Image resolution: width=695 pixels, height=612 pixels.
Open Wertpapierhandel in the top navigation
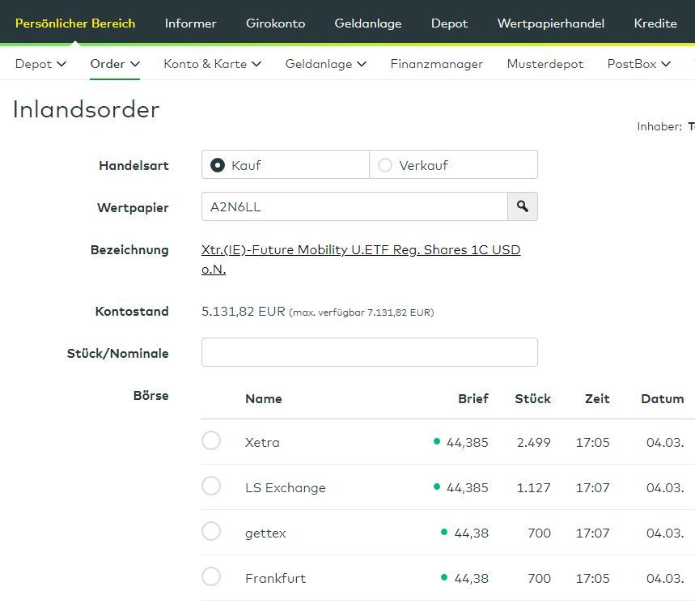click(550, 23)
